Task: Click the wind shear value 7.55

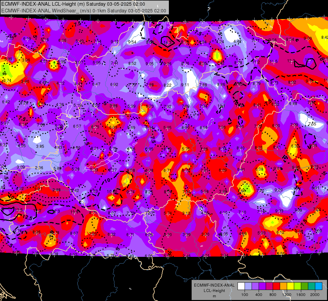Action: pos(312,124)
